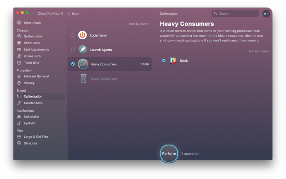Open Mail Attachments label in sidebar
The image size is (286, 179).
(x=36, y=50)
